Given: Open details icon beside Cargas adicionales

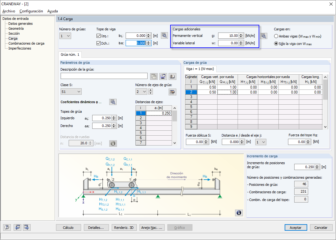Looking at the screenshot, I should coord(264,36).
